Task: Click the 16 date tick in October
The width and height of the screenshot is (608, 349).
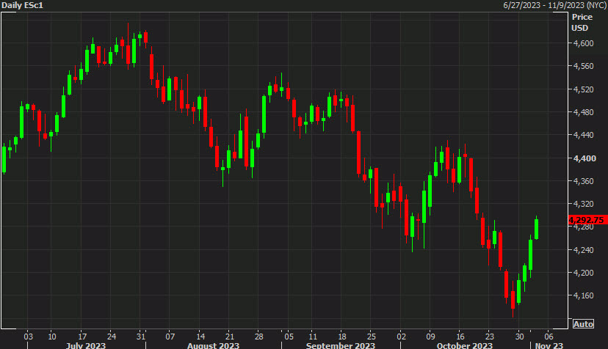Action: tap(460, 337)
